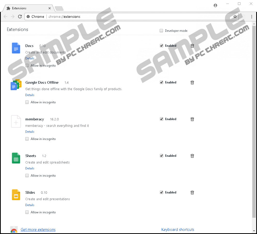
Task: Click the memberacy placeholder icon
Action: [16, 121]
